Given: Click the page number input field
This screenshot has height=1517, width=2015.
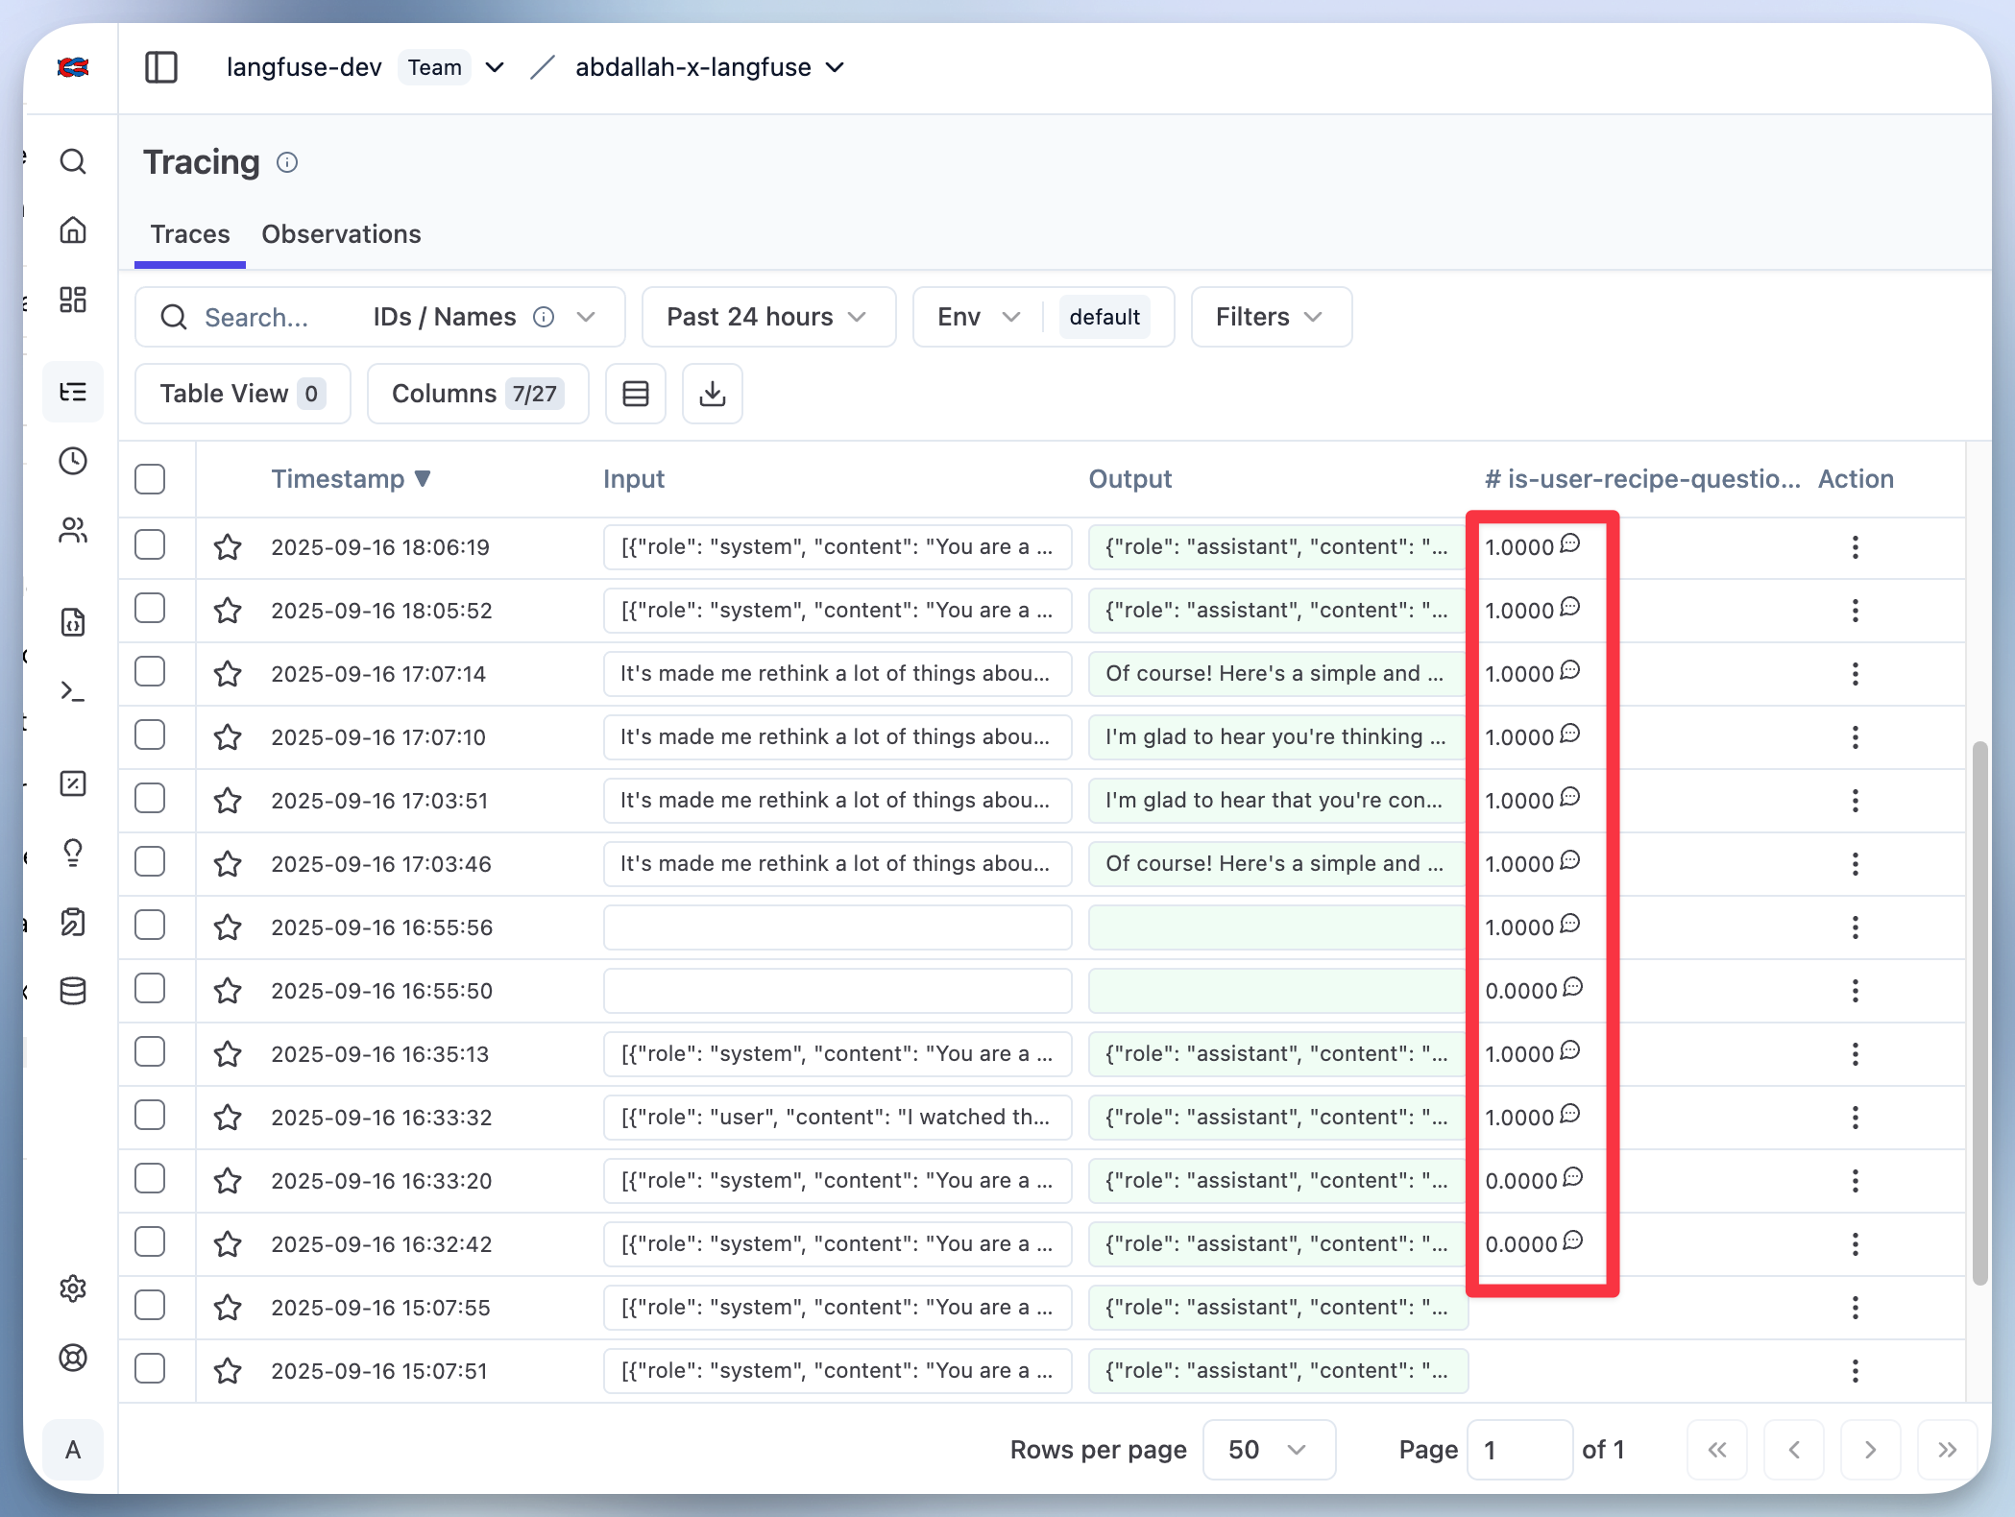Looking at the screenshot, I should 1519,1450.
